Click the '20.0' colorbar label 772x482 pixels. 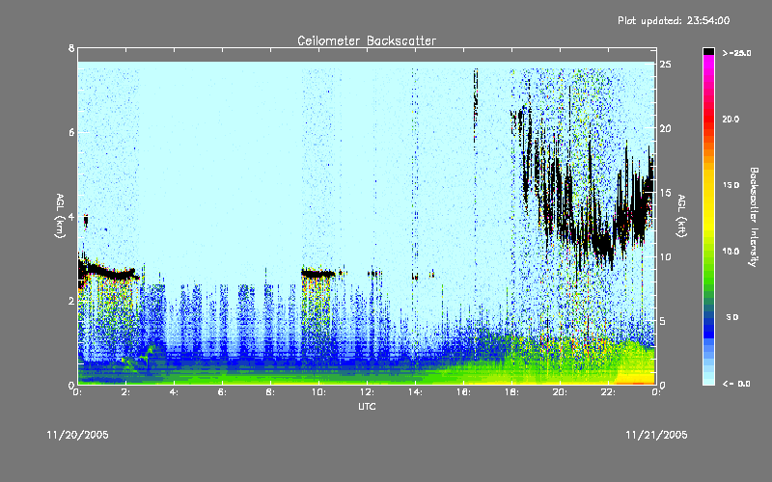(x=731, y=119)
